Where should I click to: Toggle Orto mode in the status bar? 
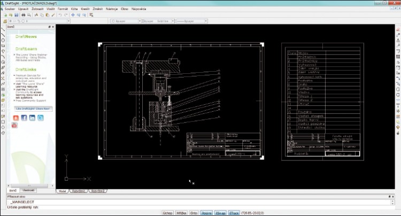[x=194, y=213]
